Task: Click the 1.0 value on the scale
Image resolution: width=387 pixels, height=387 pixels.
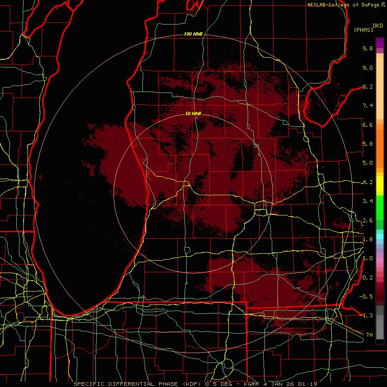Action: [x=368, y=258]
